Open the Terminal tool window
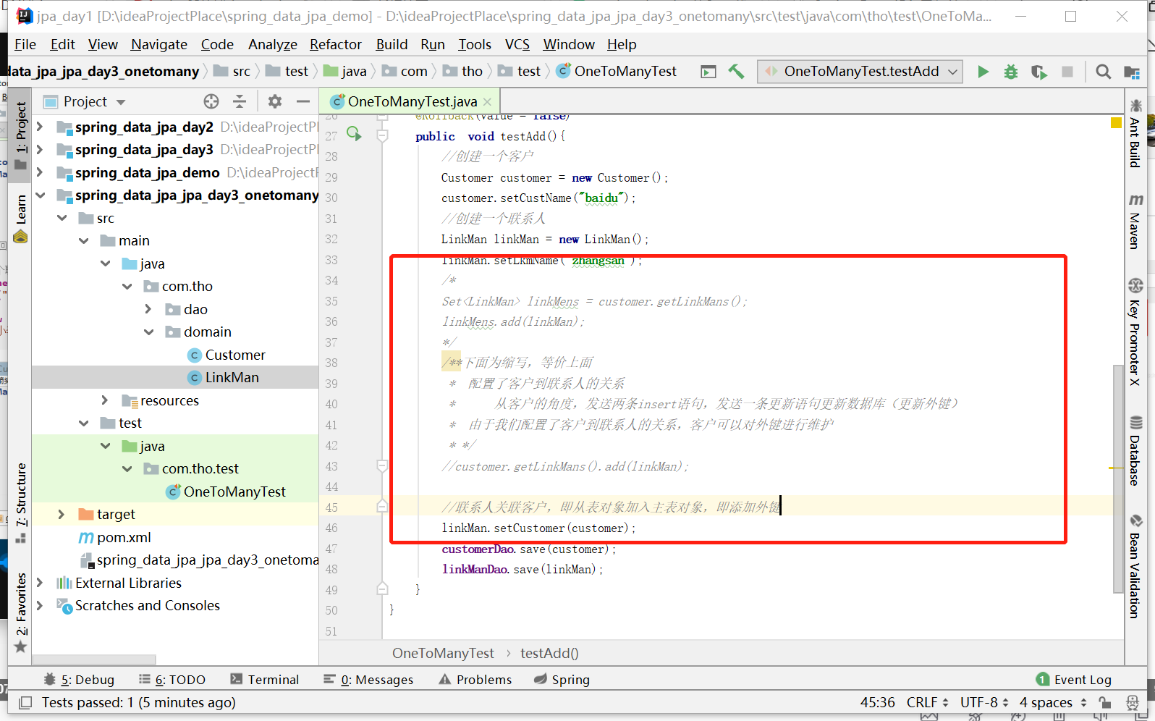 [264, 680]
